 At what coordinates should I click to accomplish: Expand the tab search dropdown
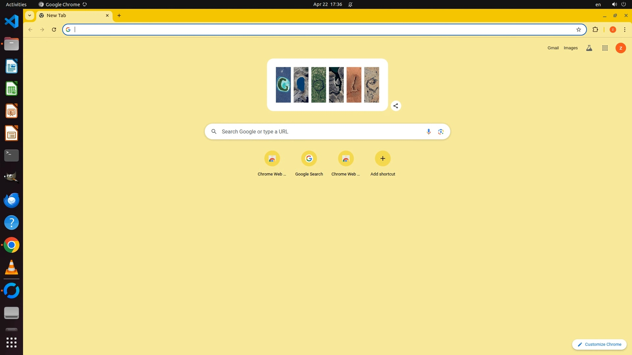(30, 15)
